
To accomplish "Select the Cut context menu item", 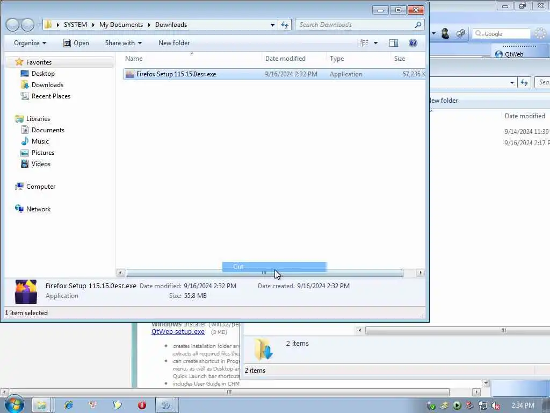I will point(274,267).
